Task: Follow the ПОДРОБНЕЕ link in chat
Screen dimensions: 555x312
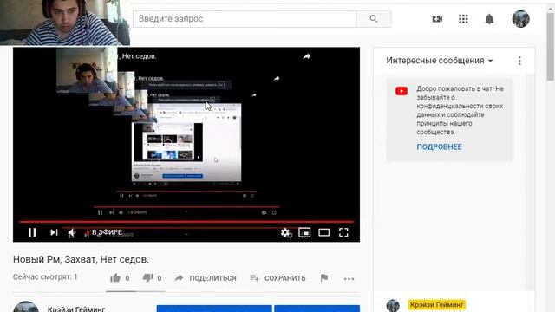Action: pyautogui.click(x=439, y=146)
